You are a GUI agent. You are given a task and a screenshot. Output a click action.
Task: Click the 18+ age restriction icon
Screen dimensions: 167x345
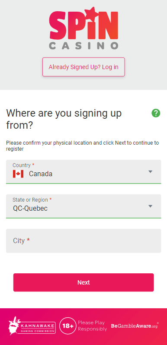coord(68,326)
